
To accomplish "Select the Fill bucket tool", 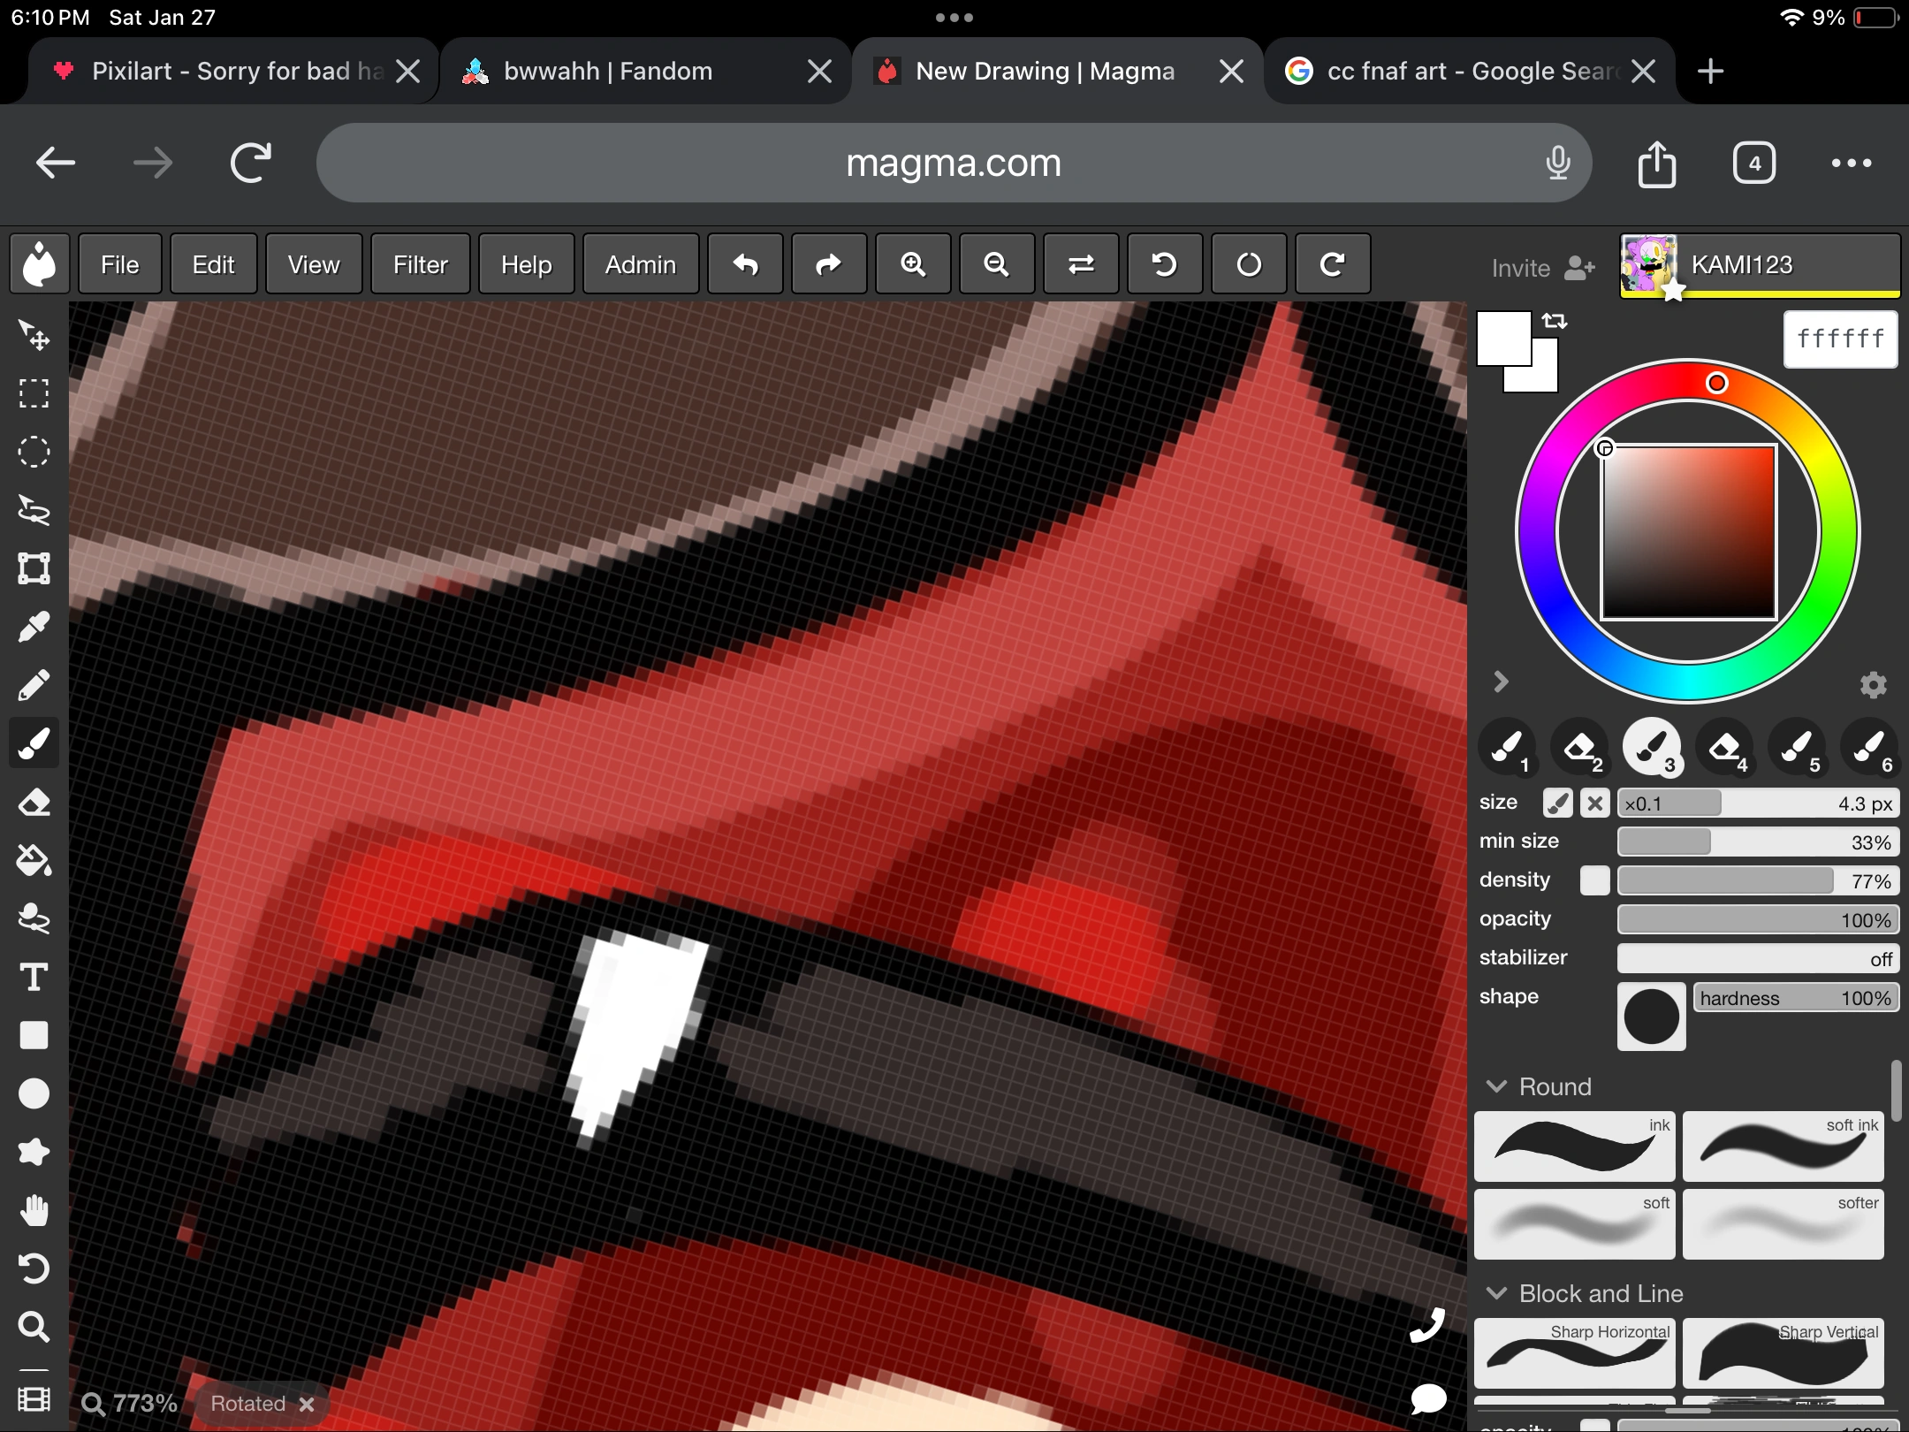I will click(x=34, y=861).
